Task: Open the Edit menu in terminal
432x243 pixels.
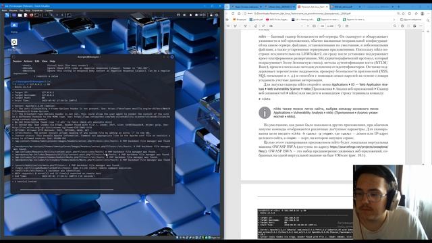Action: click(37, 61)
